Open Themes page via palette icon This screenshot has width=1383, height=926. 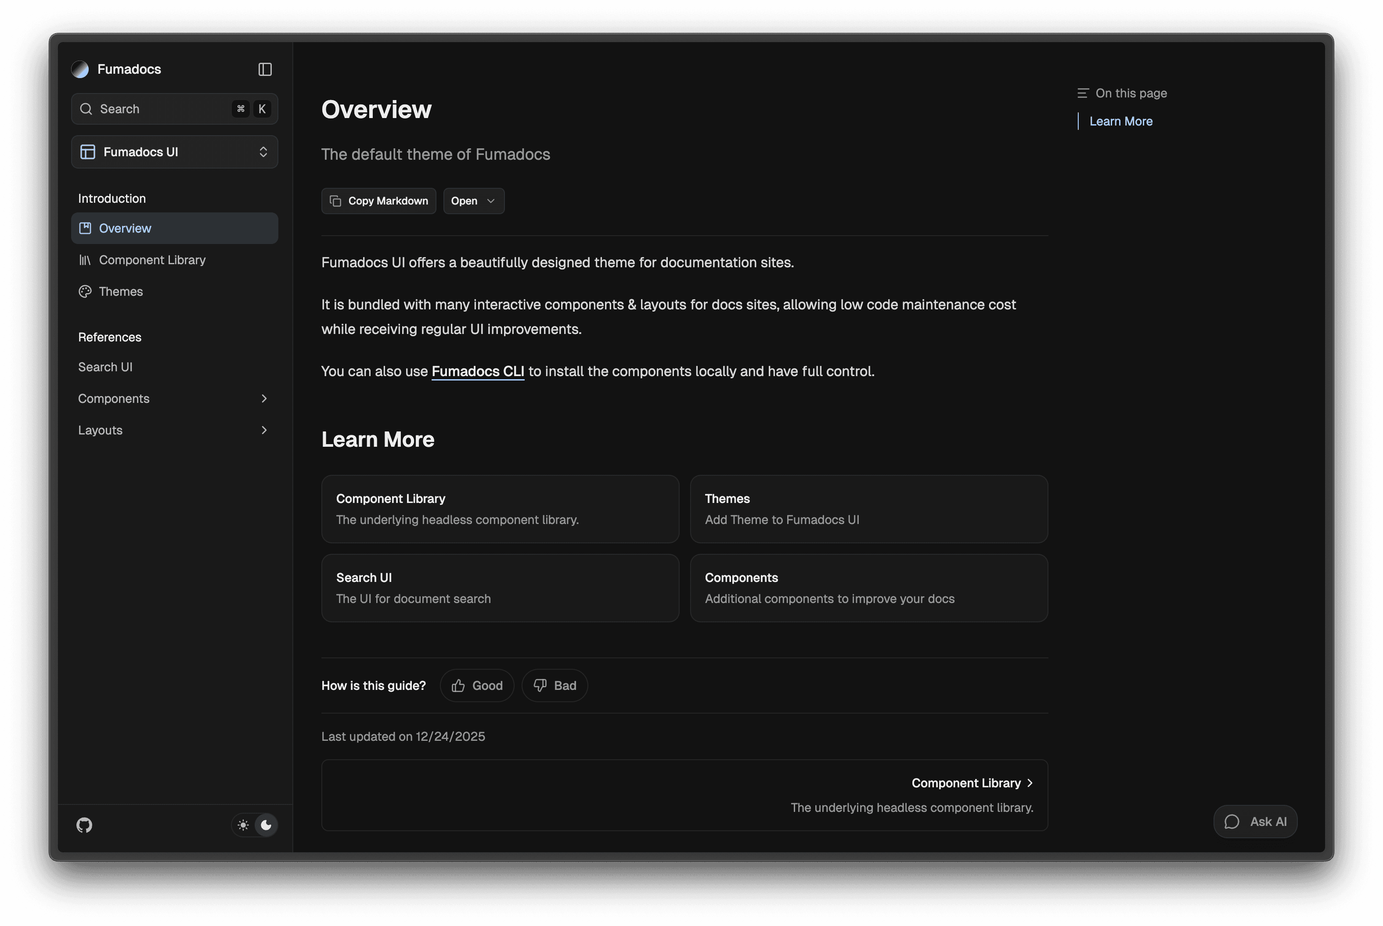(x=85, y=291)
